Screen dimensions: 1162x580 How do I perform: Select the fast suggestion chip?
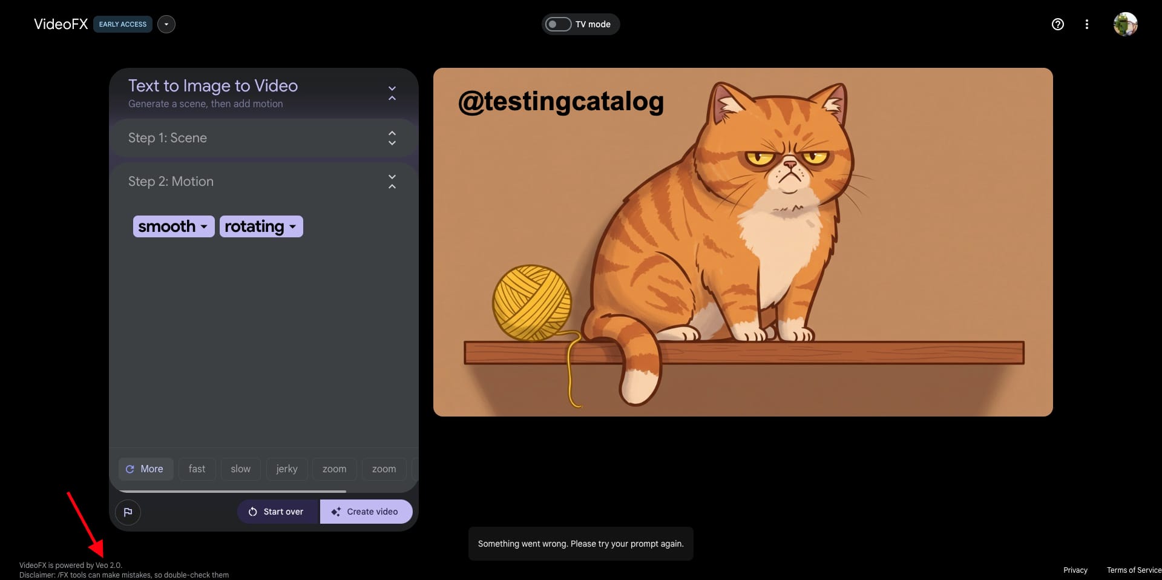[197, 469]
